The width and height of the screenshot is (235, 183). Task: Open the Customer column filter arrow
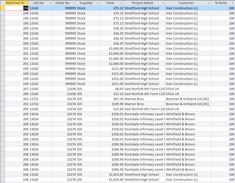coord(208,3)
